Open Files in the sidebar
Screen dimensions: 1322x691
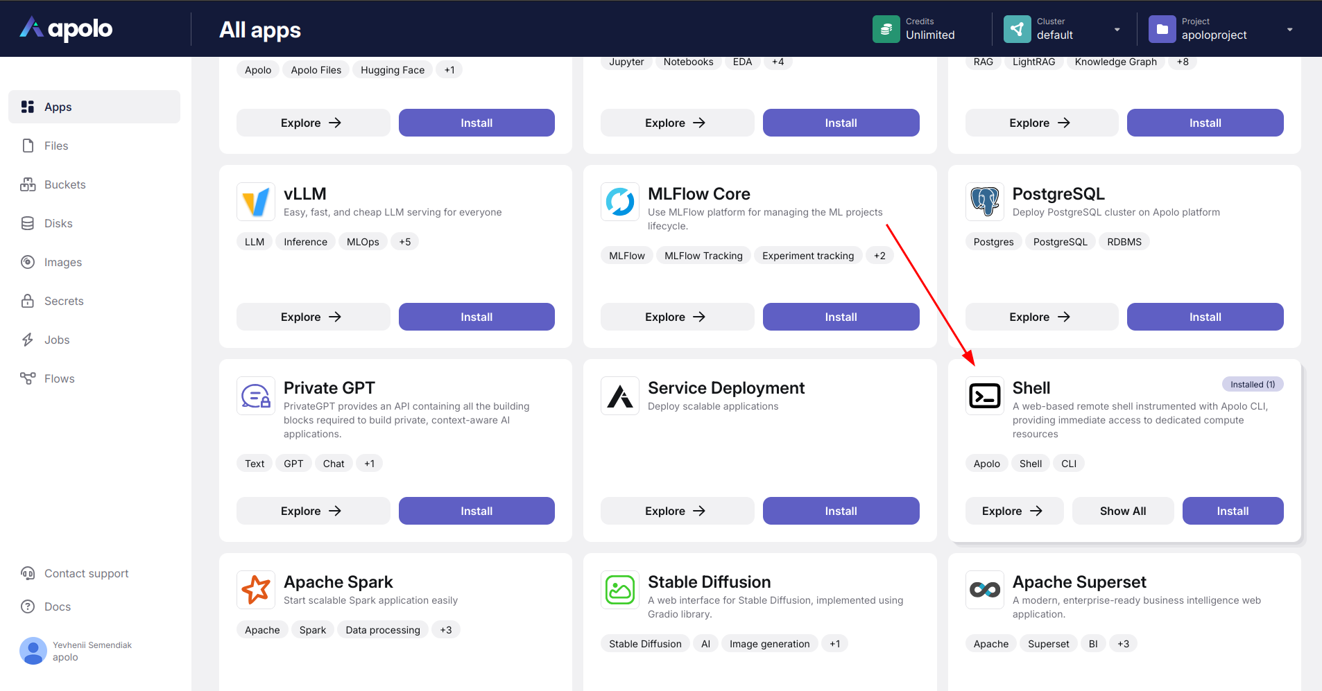56,146
